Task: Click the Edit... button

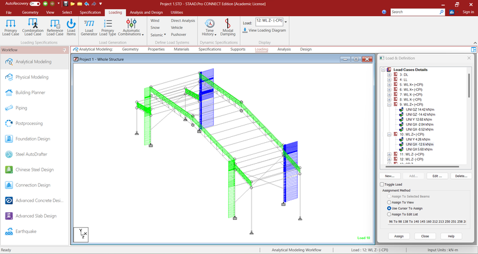Action: (x=437, y=176)
